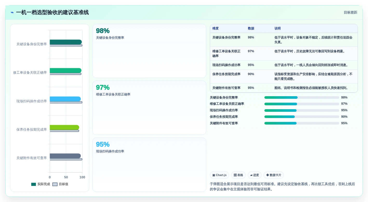Click the 保养任务按期完成率 lime bar
This screenshot has height=202, width=368.
[x=64, y=127]
